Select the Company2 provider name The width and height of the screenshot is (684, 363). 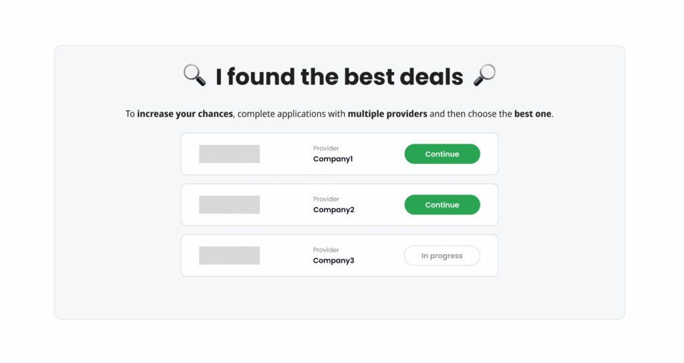(333, 210)
